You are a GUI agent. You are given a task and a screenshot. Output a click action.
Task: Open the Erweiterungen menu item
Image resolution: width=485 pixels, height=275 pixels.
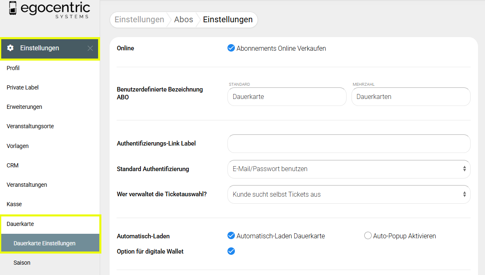(24, 107)
